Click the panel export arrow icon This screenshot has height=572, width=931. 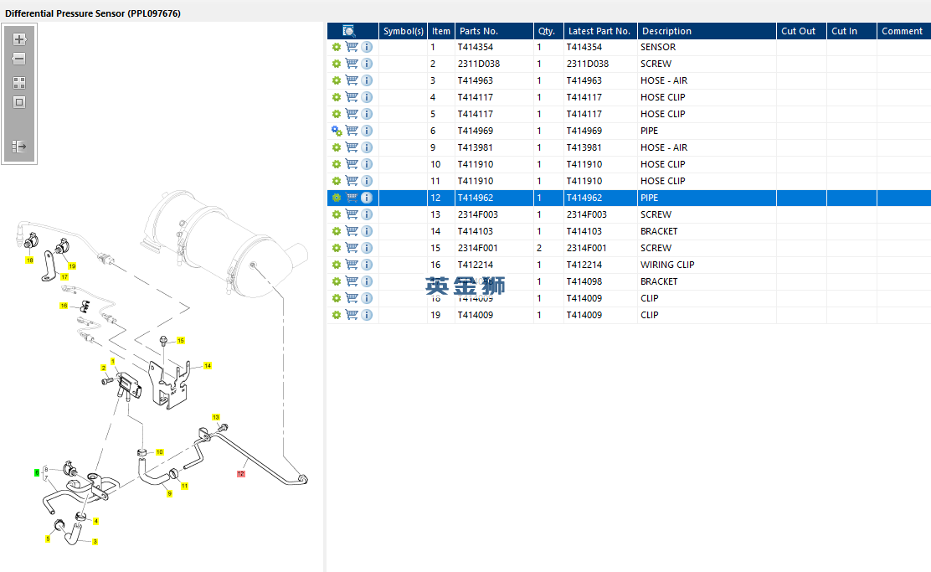(x=19, y=146)
